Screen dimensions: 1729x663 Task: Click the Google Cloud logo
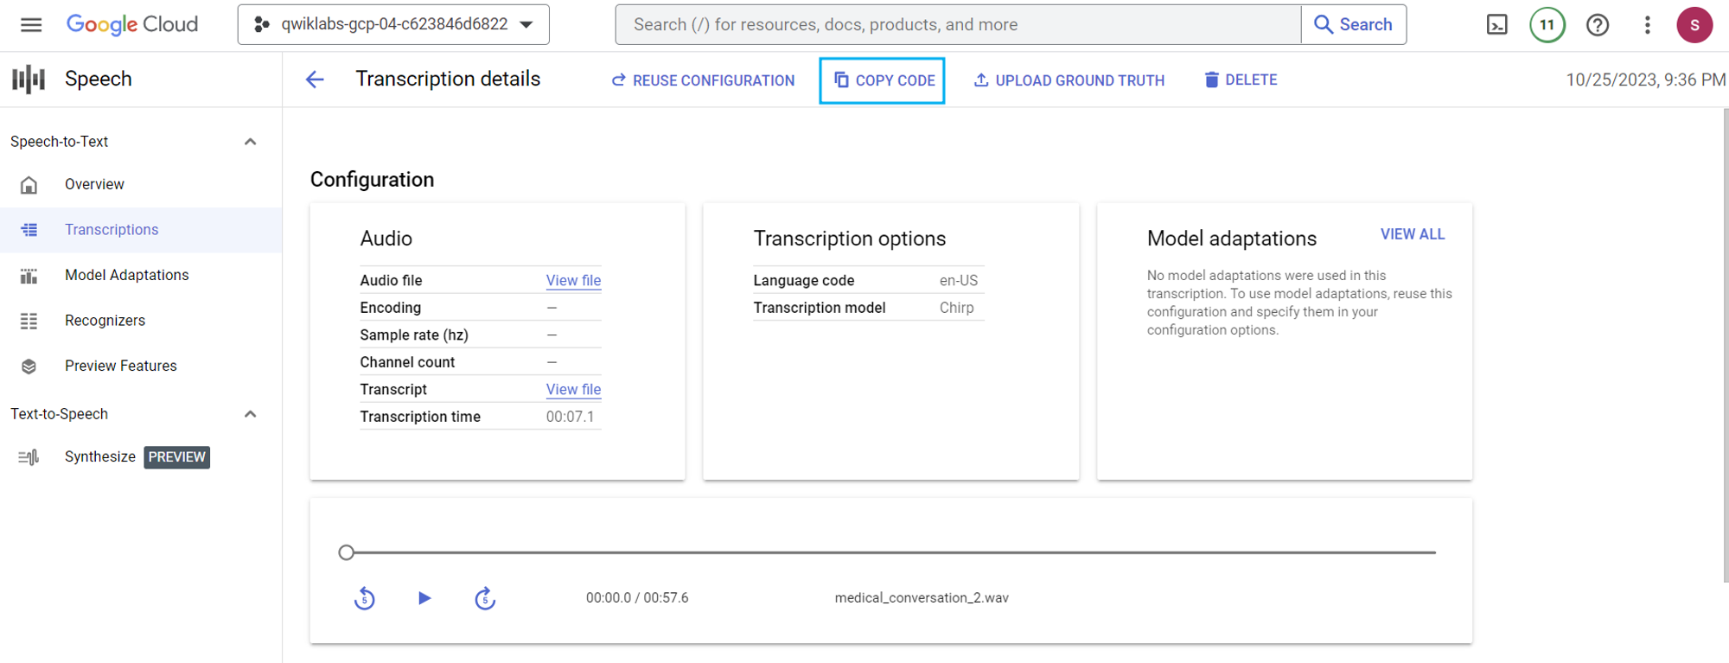pos(132,24)
